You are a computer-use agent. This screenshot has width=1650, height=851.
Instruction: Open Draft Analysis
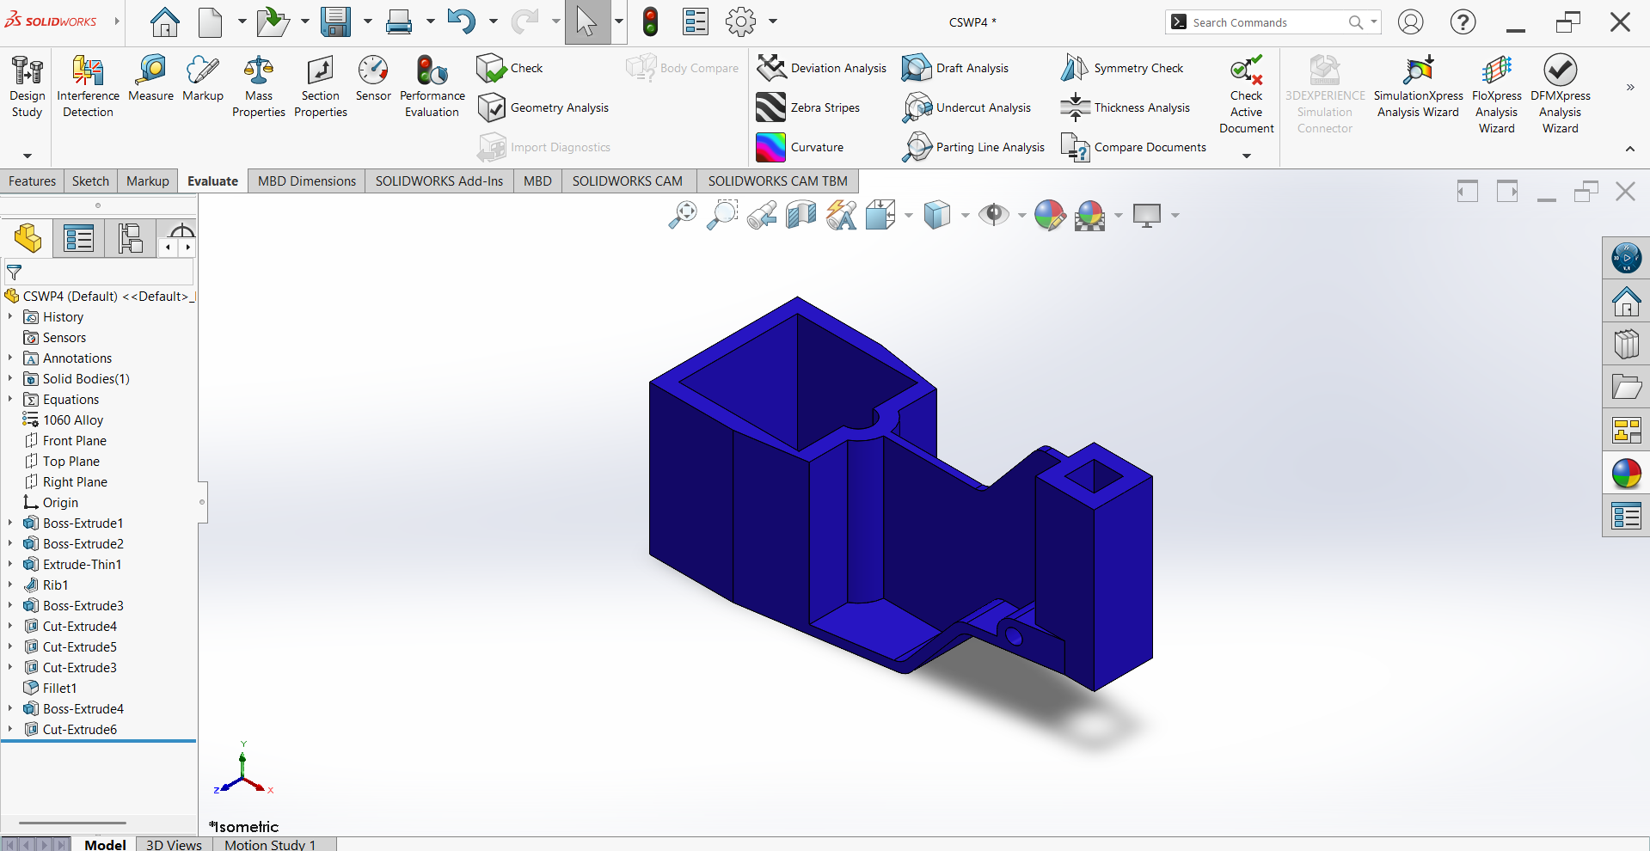[955, 68]
